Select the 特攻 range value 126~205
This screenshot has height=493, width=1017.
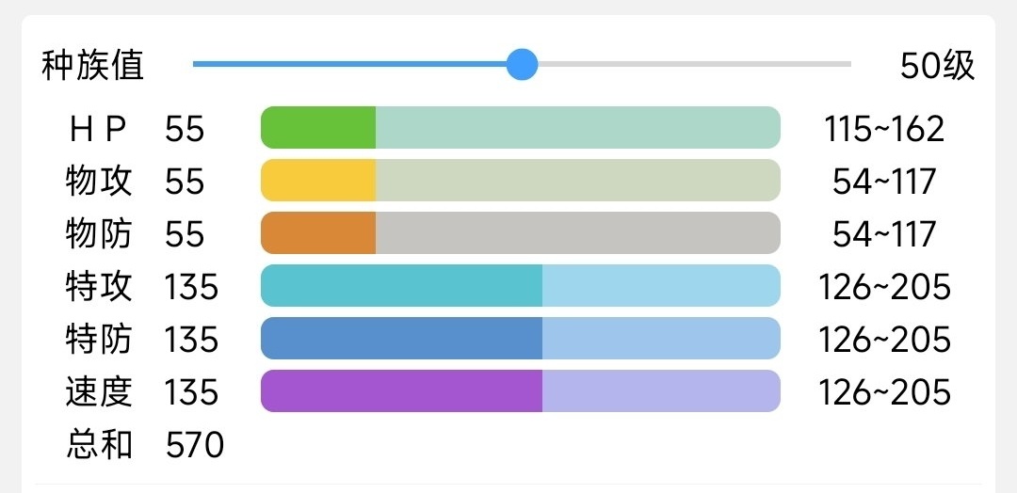(883, 287)
